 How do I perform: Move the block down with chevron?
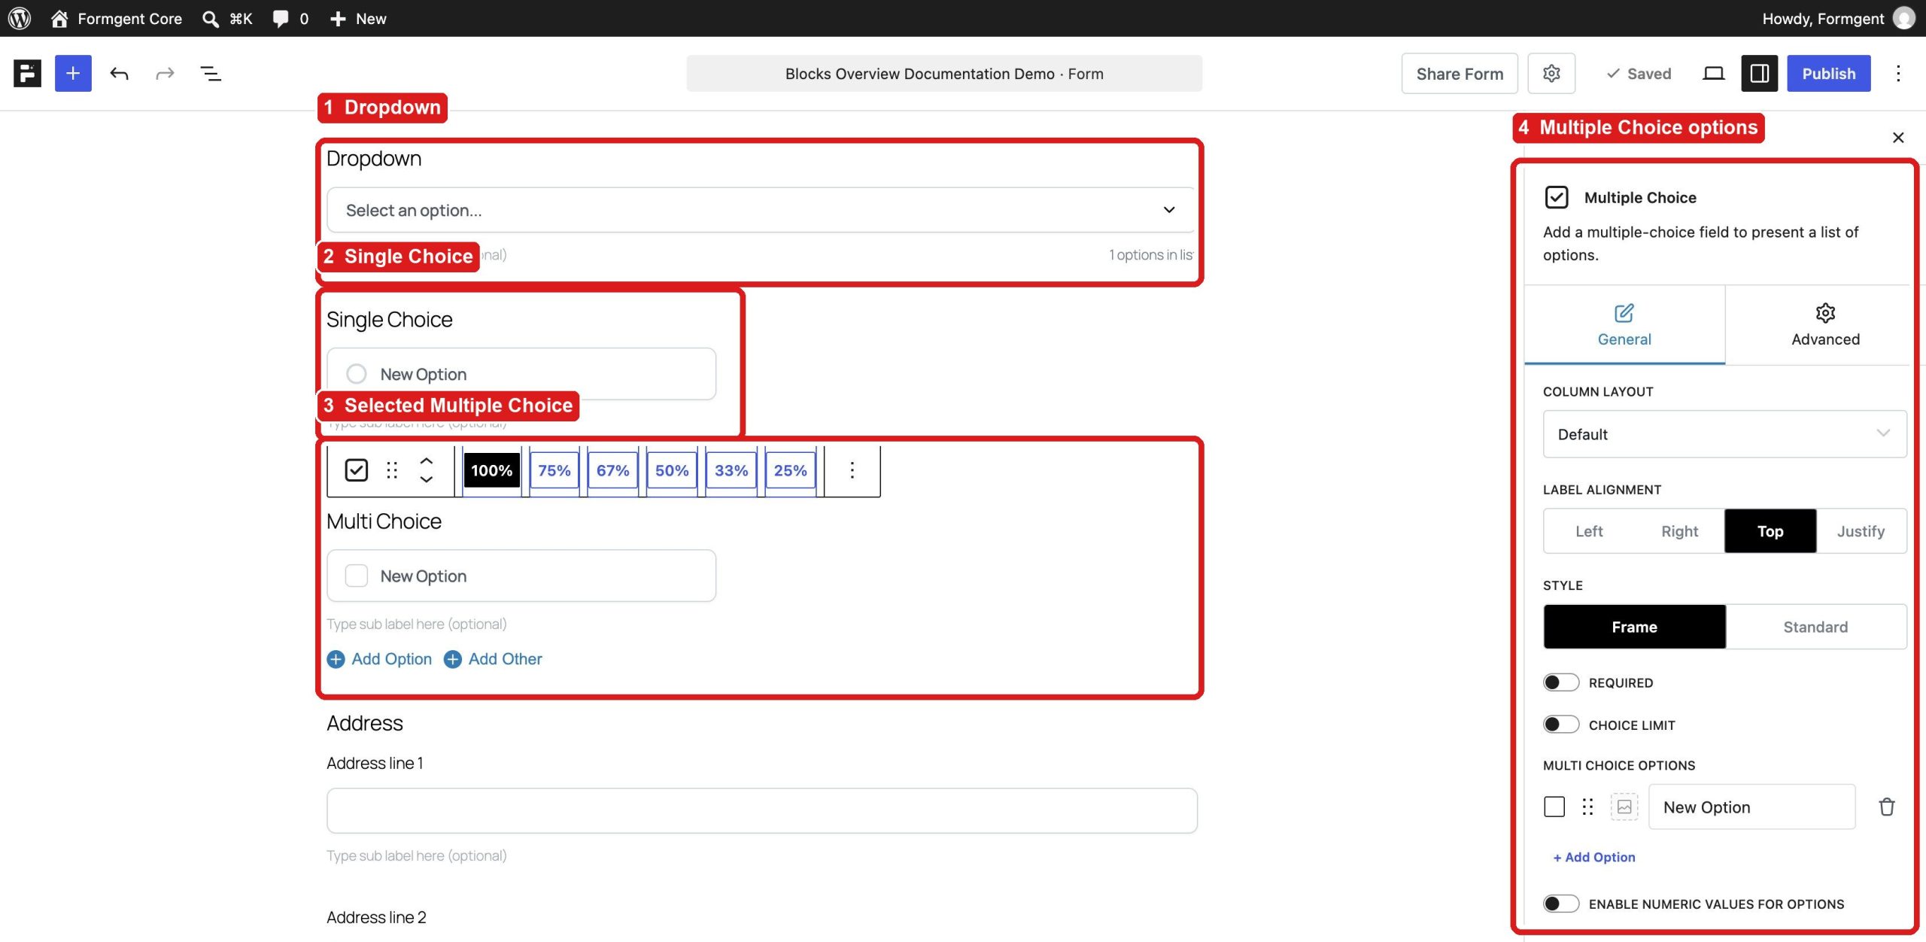pos(426,480)
